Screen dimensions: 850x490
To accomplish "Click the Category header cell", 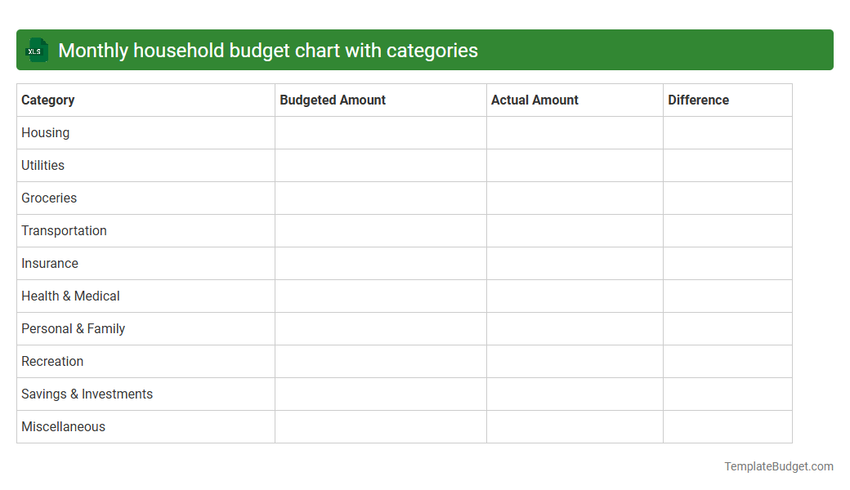I will [x=48, y=100].
